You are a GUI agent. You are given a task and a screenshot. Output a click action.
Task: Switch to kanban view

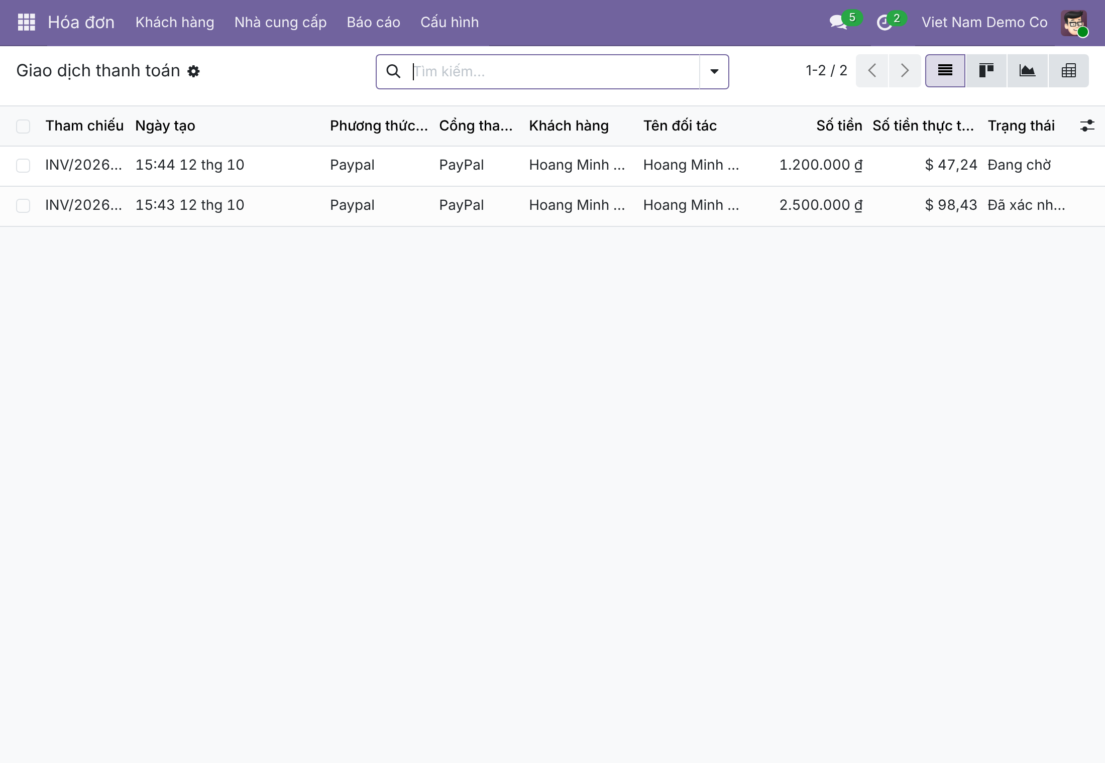point(986,71)
